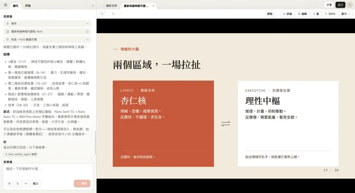The height and width of the screenshot is (193, 355).
Task: Focus the 描述一下你想創作什麼 input field
Action: (x=48, y=169)
